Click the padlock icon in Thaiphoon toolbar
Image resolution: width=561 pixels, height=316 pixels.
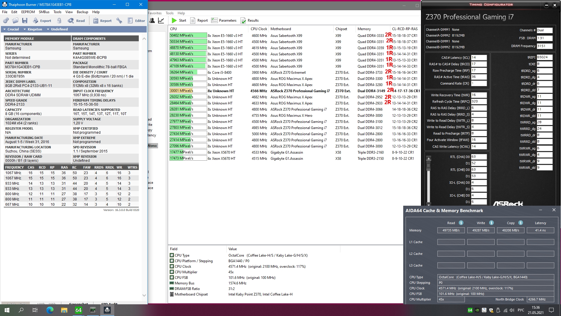click(59, 20)
